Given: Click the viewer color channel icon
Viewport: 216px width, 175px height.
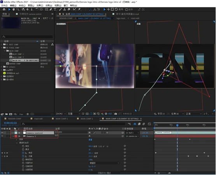Looking at the screenshot, I should [x=102, y=114].
